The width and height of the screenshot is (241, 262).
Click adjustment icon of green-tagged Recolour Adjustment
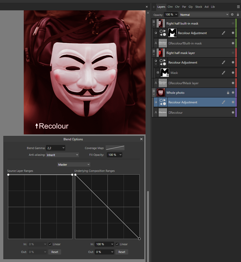tap(163, 33)
